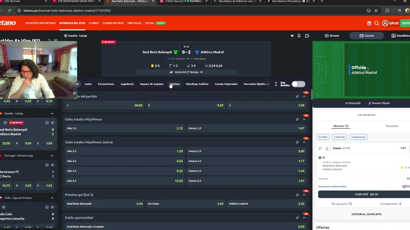
Task: Collapse Portugal - Primeira Liga sidebar group
Action: pyautogui.click(x=52, y=156)
